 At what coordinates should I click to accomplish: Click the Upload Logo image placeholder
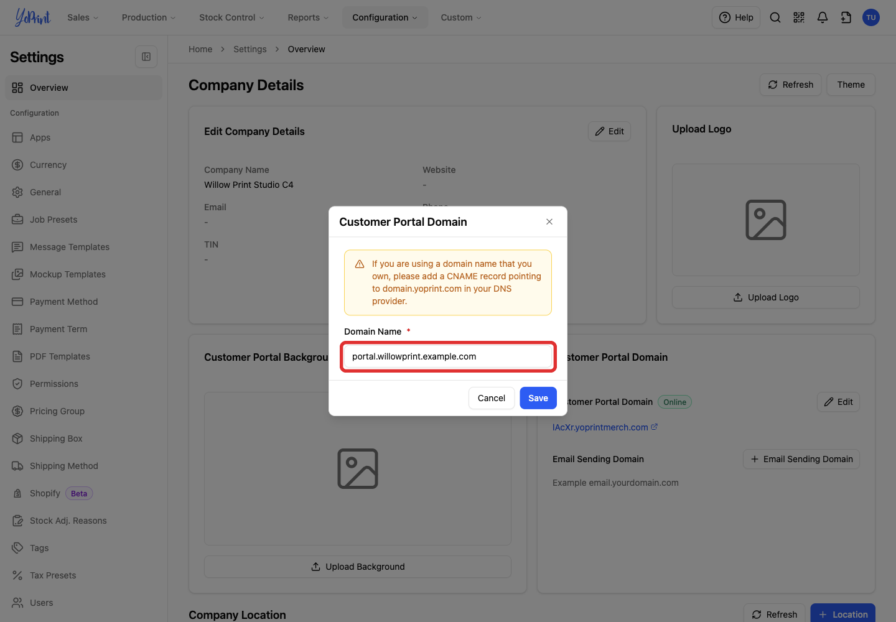coord(766,220)
